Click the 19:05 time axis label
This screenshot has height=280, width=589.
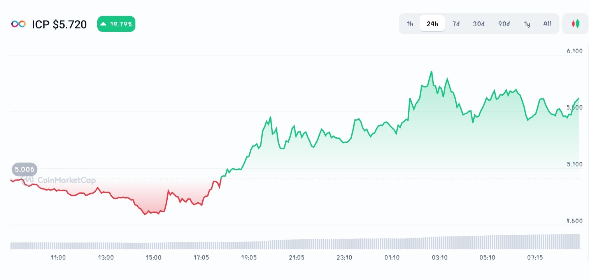249,257
